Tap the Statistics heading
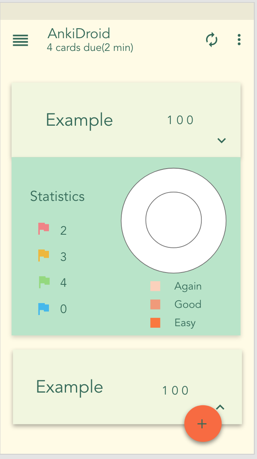The width and height of the screenshot is (257, 459). (x=57, y=196)
